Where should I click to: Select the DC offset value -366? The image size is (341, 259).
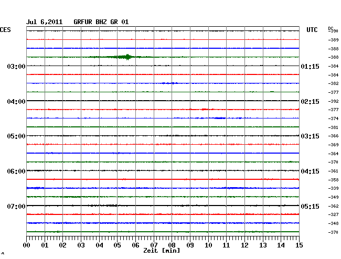333,136
